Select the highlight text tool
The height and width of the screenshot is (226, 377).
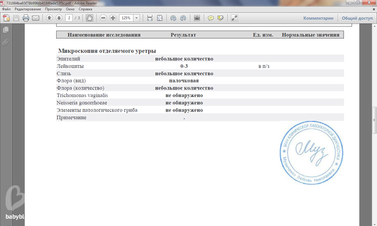pos(221,18)
